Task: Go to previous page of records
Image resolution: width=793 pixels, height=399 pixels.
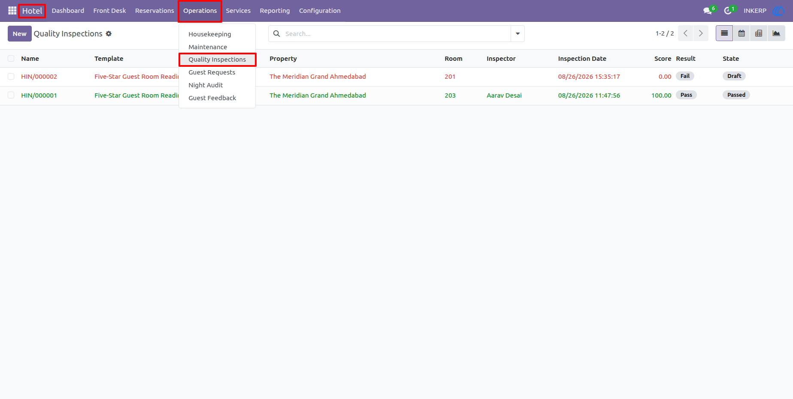Action: [685, 33]
